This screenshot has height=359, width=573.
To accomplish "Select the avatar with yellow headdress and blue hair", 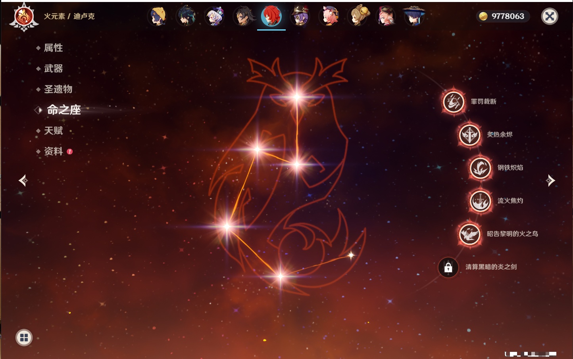I will pyautogui.click(x=158, y=16).
